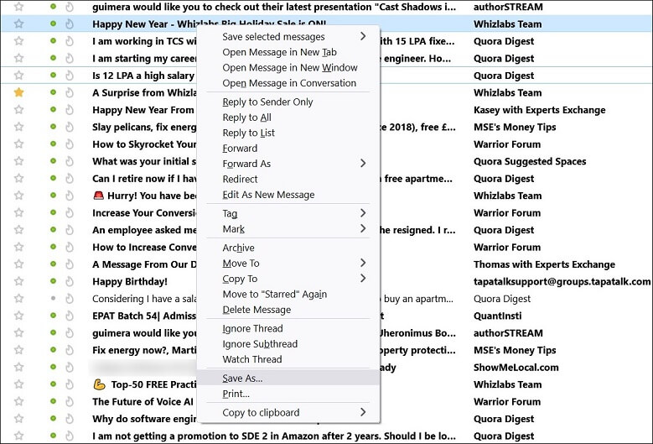Image resolution: width=653 pixels, height=444 pixels.
Task: Choose Save As... from context menu
Action: pos(288,379)
